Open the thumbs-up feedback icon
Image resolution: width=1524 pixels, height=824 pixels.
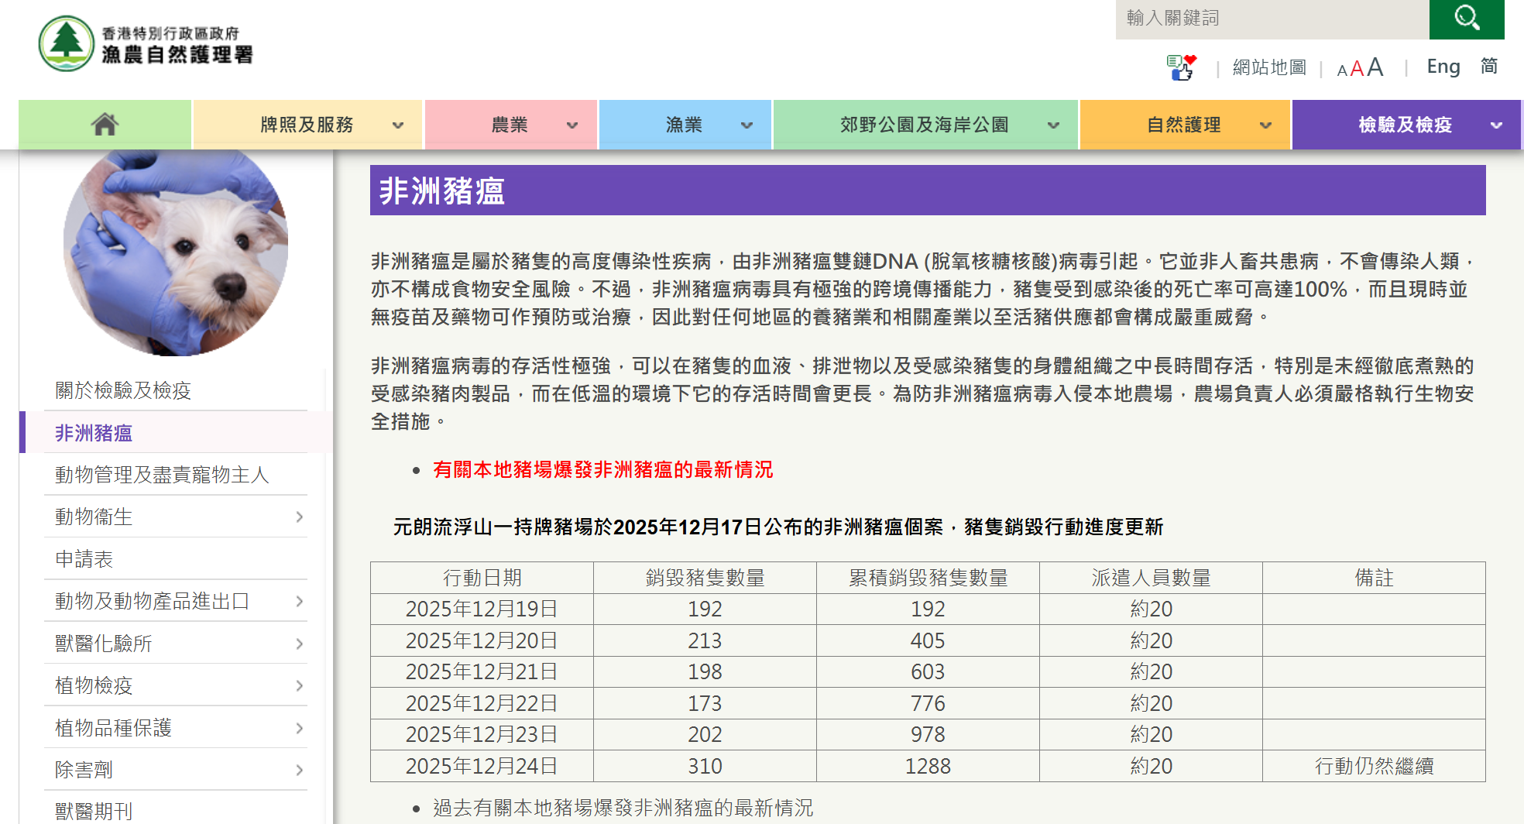[1181, 67]
